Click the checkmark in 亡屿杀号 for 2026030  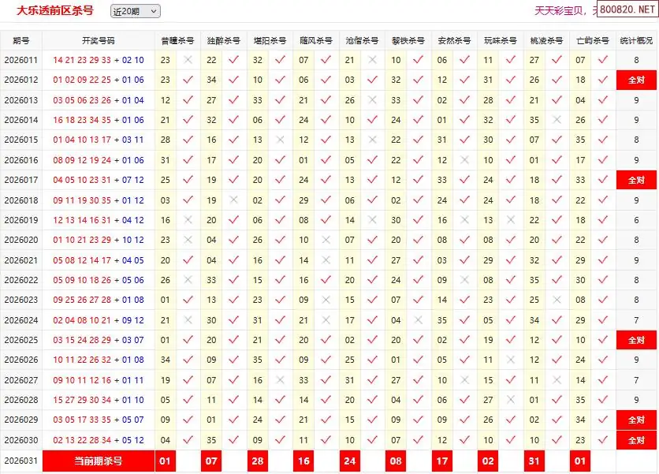coord(603,440)
